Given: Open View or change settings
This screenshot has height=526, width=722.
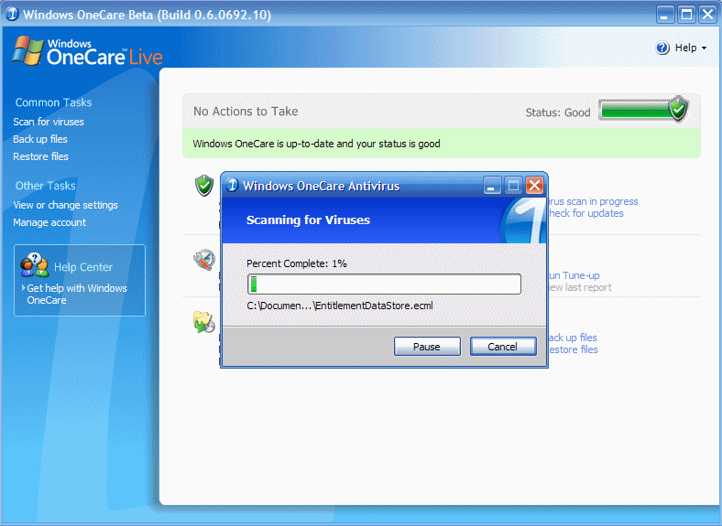Looking at the screenshot, I should pyautogui.click(x=65, y=205).
